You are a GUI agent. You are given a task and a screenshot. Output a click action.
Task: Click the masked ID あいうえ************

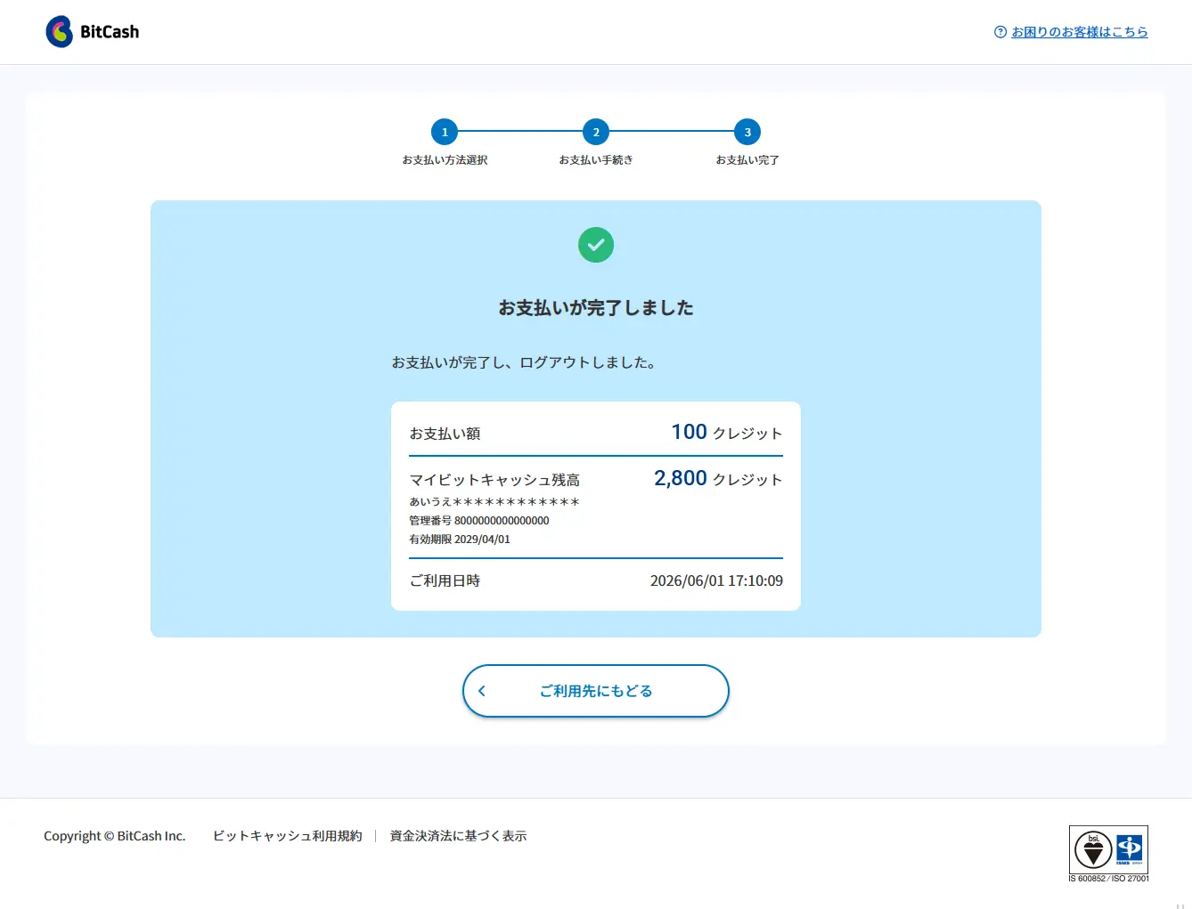[494, 502]
